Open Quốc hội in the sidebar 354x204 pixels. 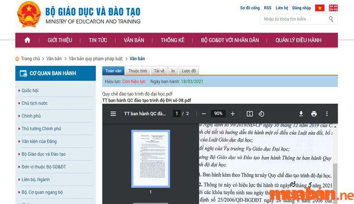pos(30,91)
